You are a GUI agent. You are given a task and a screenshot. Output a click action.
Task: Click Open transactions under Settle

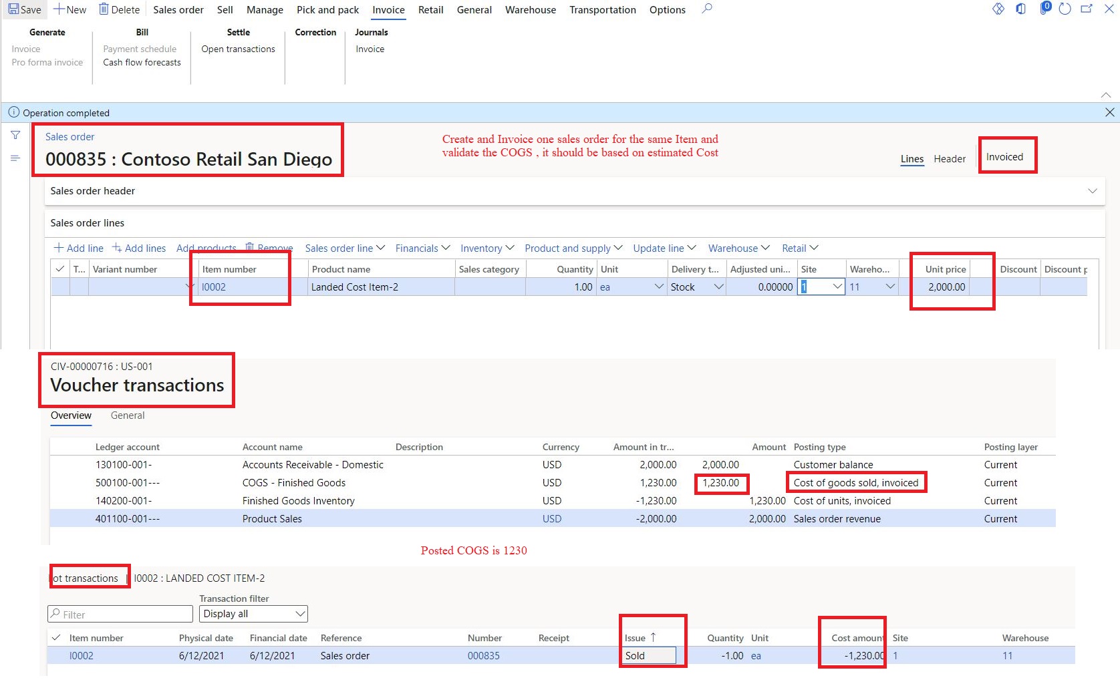[x=237, y=49]
